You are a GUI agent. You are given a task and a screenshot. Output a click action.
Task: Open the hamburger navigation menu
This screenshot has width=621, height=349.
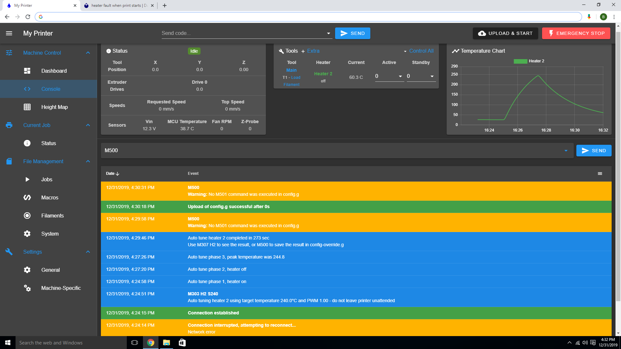9,33
